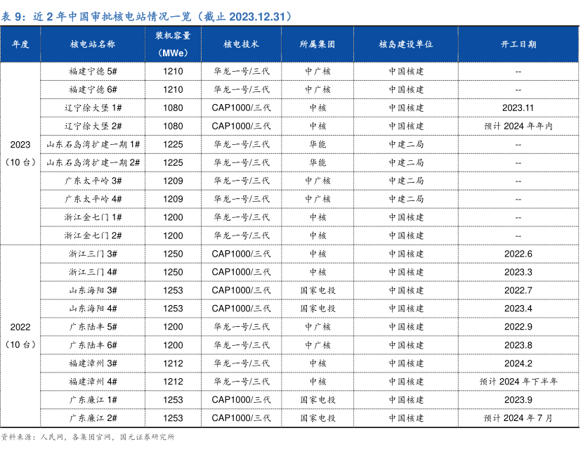Click the '核岛建设单位' column header
Image resolution: width=583 pixels, height=459 pixels.
click(406, 44)
